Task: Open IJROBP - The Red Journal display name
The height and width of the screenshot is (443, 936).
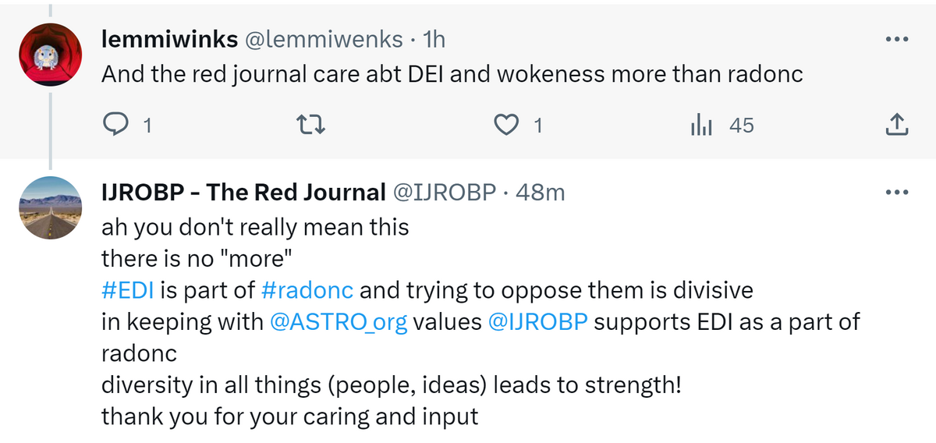Action: click(244, 192)
